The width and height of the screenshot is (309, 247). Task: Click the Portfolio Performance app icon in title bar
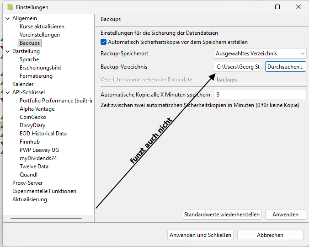10,7
